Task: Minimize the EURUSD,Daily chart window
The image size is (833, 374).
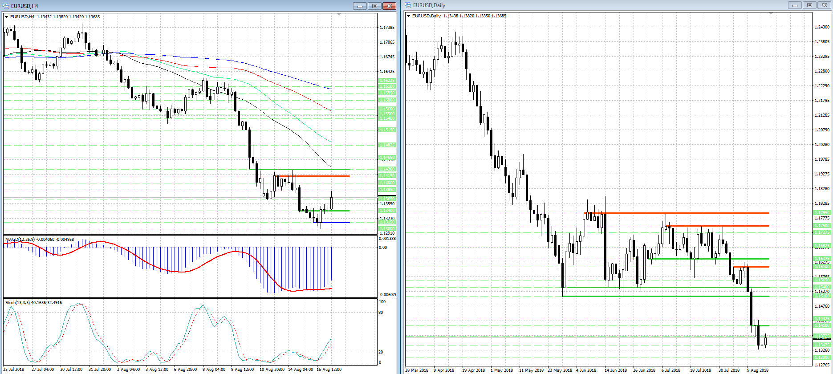Action: pos(795,5)
